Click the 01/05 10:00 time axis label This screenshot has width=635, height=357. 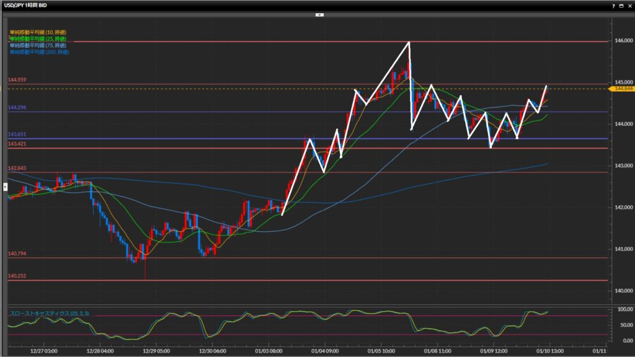(385, 350)
